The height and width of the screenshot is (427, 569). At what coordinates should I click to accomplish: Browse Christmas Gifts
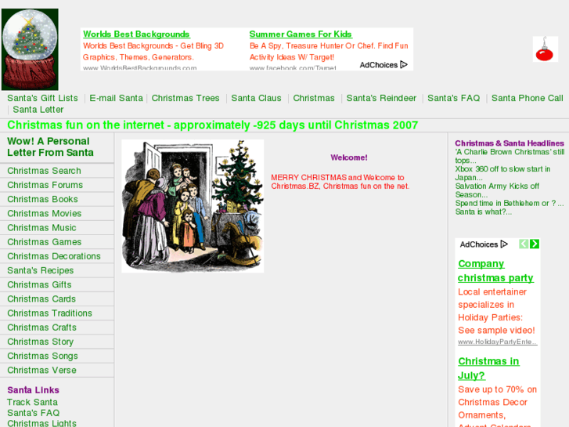tap(39, 284)
